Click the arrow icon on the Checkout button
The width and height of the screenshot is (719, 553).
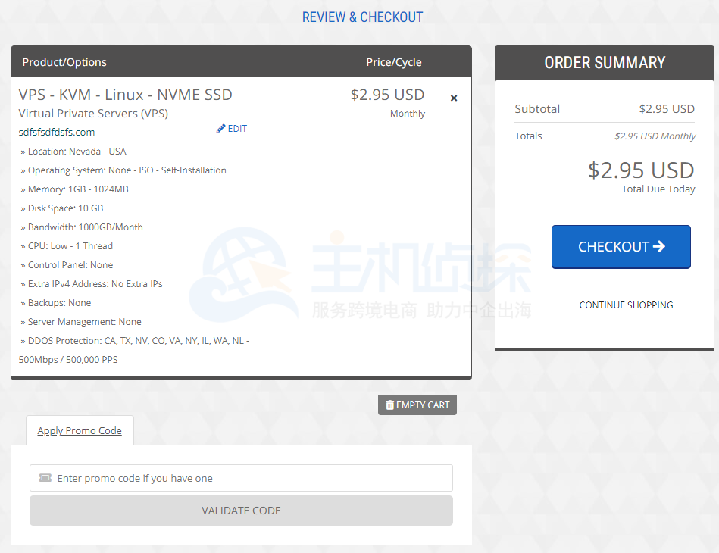tap(658, 246)
